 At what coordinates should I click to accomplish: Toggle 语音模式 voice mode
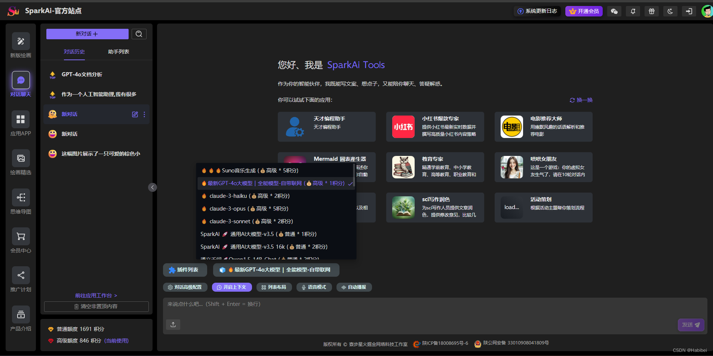[x=314, y=287]
